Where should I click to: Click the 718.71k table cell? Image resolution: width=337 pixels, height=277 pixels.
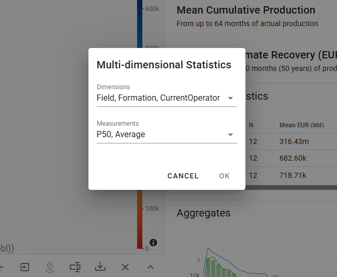click(x=293, y=175)
